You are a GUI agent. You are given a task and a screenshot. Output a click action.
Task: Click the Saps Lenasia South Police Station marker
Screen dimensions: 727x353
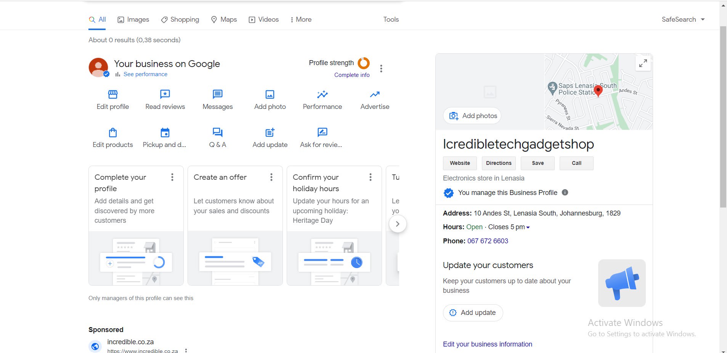click(552, 88)
